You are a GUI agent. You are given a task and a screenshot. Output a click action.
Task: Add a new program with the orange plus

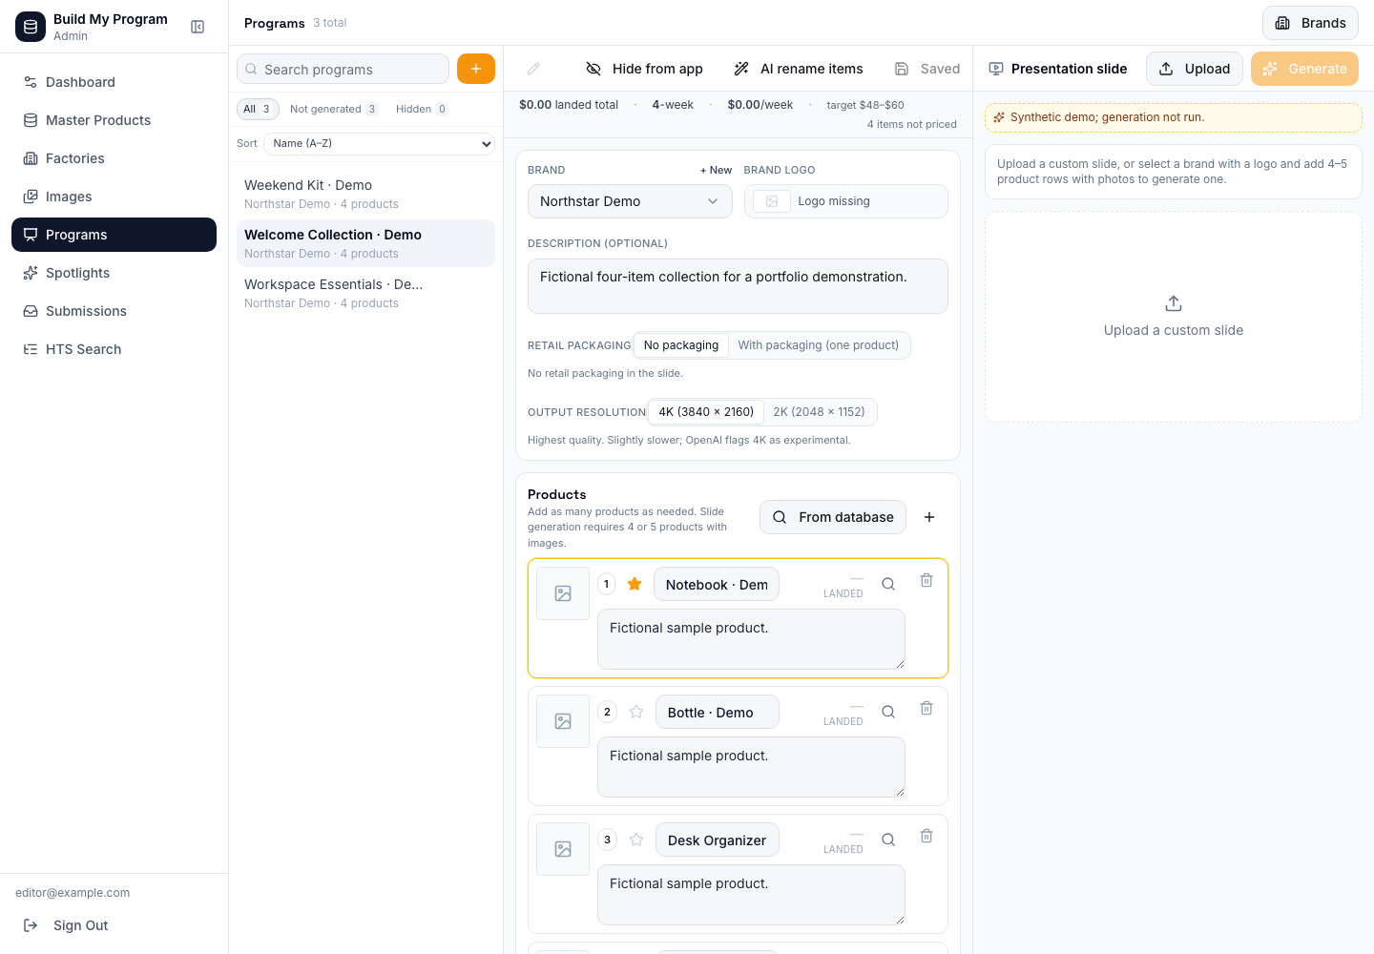[x=476, y=69]
